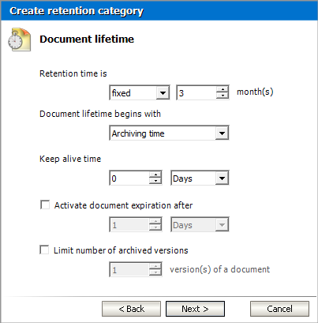Click the disabled versions count field

point(129,269)
